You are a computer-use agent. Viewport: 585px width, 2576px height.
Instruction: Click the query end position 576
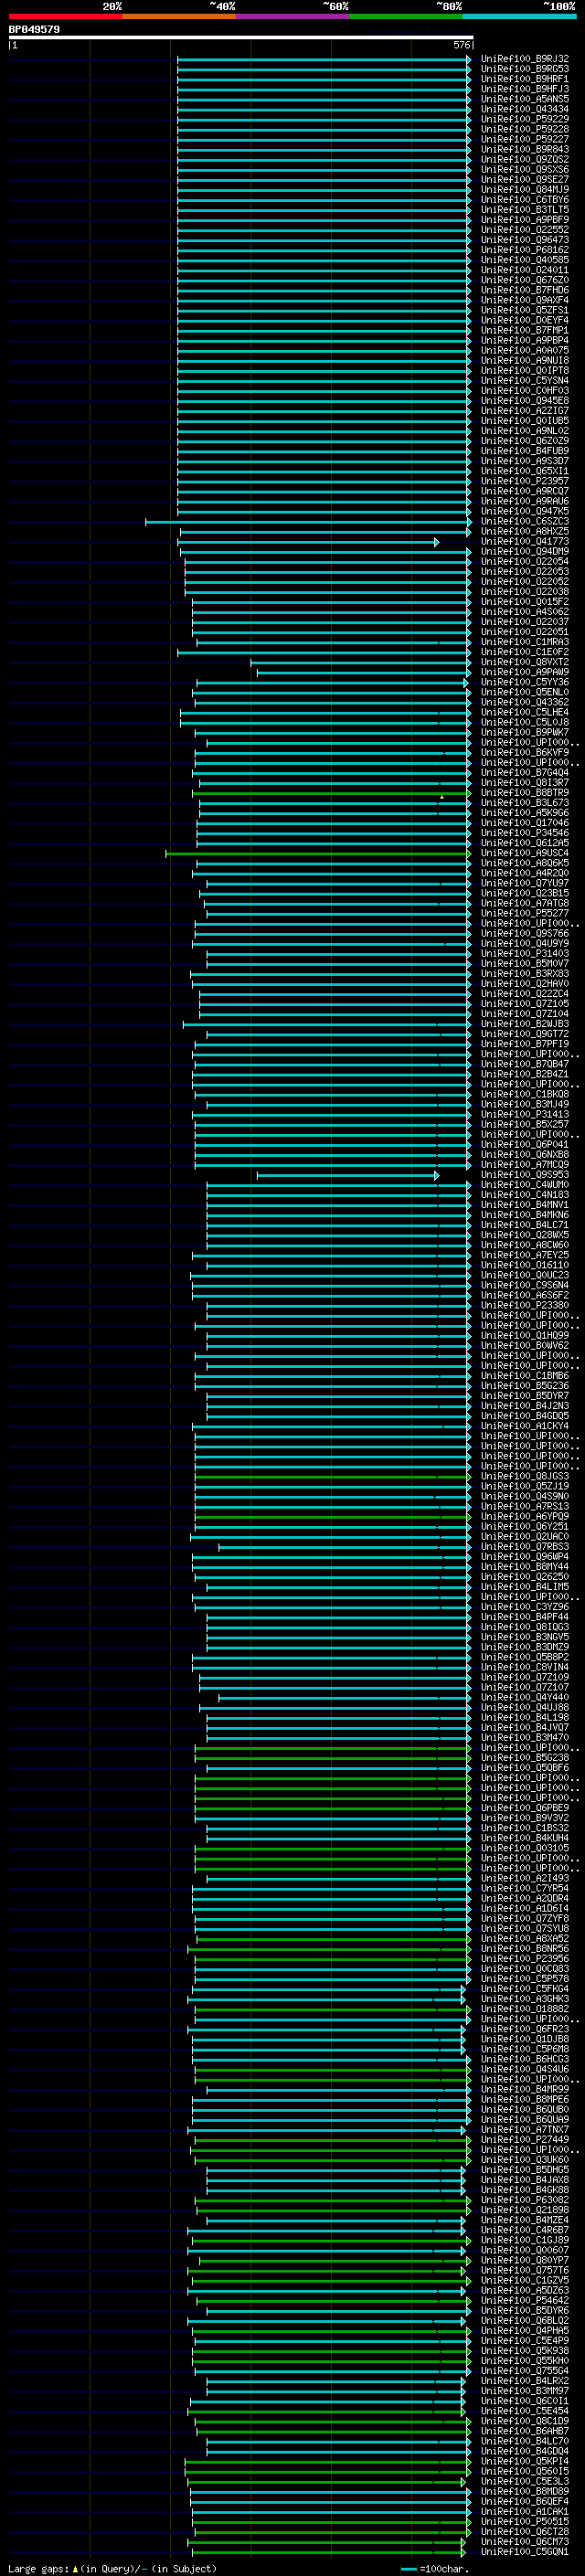click(x=462, y=45)
